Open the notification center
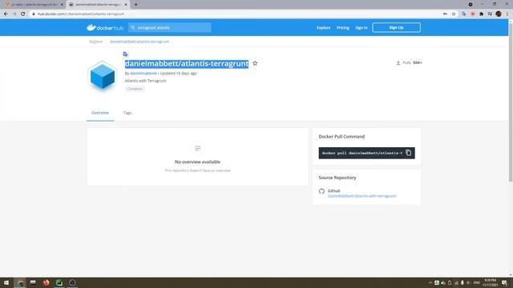513x288 pixels. 504,282
